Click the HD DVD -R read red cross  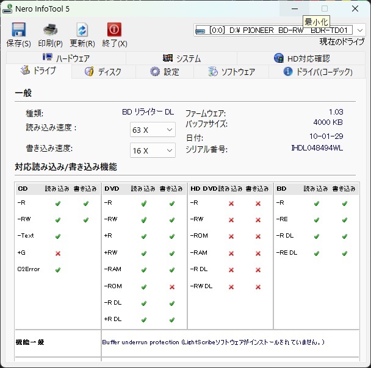231,203
